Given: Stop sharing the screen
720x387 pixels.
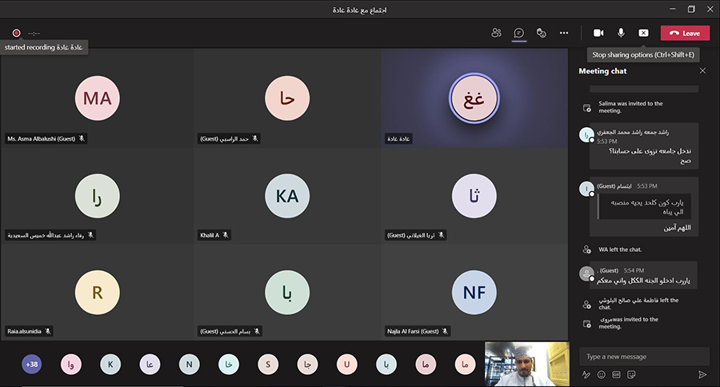Looking at the screenshot, I should (644, 33).
